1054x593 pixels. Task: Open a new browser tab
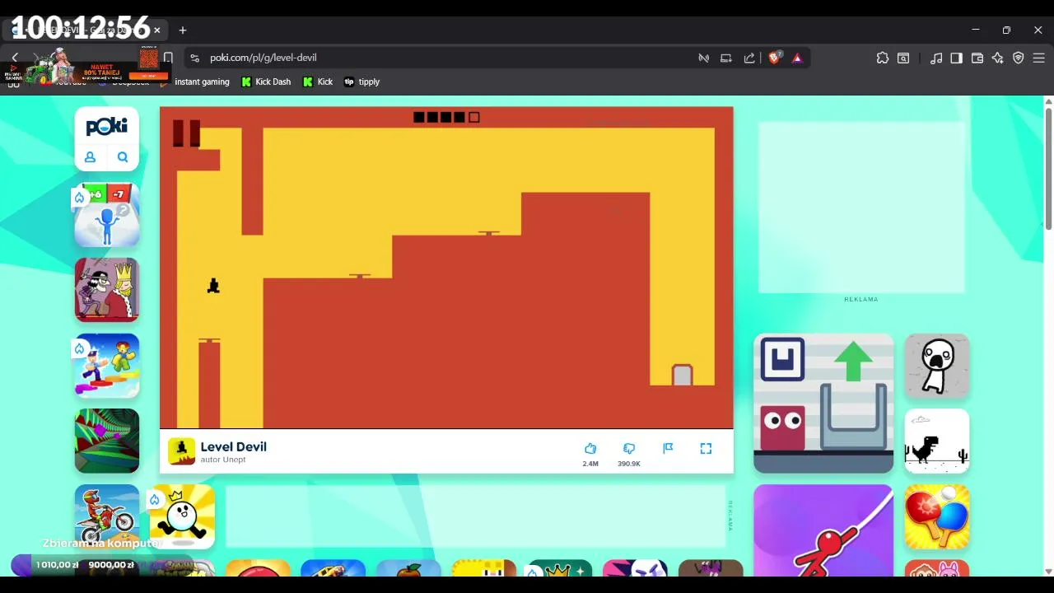[x=183, y=30]
